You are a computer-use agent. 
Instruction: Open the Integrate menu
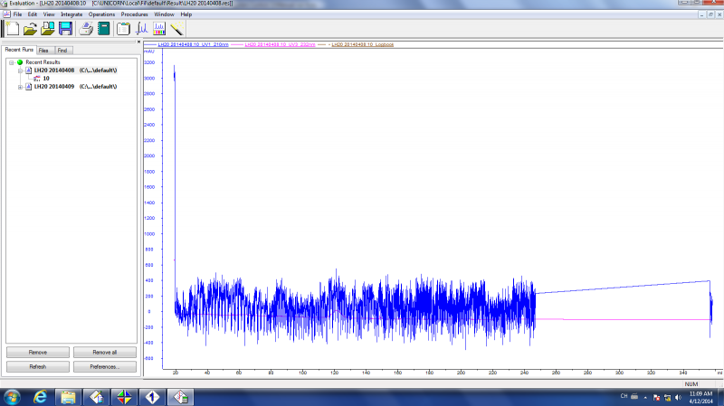click(71, 14)
